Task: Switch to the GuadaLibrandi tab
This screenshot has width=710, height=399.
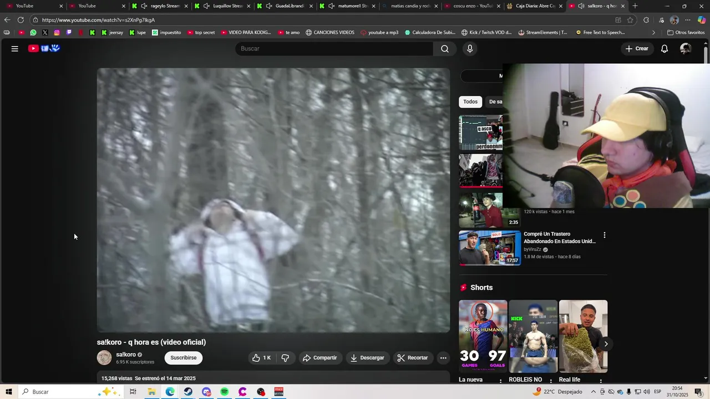Action: 285,6
